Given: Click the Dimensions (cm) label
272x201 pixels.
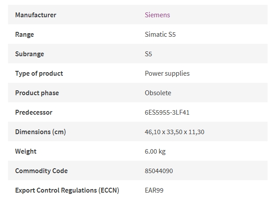Looking at the screenshot, I should (40, 132).
